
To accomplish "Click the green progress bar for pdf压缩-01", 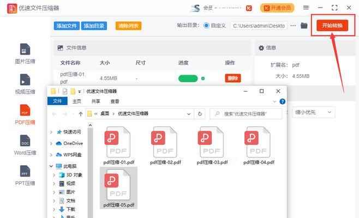I will [x=188, y=78].
